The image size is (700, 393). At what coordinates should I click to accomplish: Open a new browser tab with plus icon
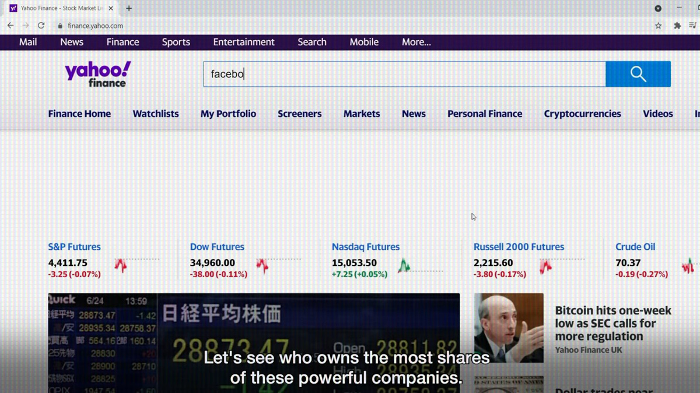129,8
